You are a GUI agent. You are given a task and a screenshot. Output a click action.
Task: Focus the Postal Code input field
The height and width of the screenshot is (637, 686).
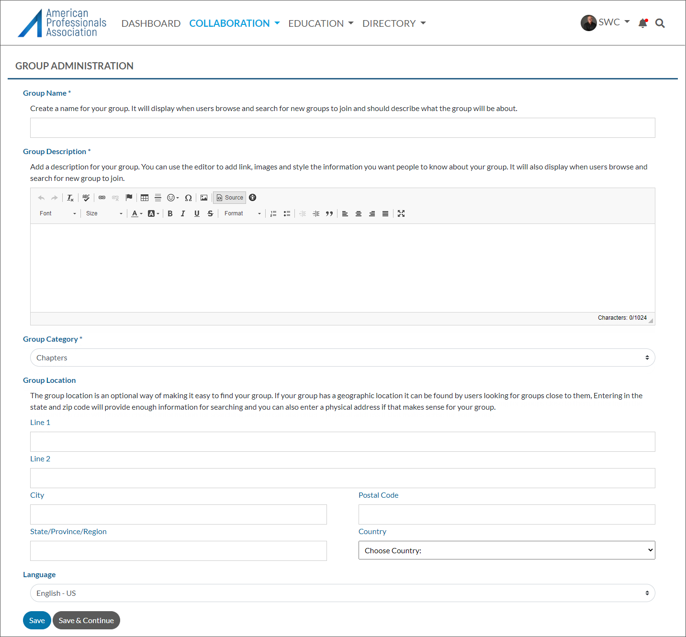[x=507, y=514]
